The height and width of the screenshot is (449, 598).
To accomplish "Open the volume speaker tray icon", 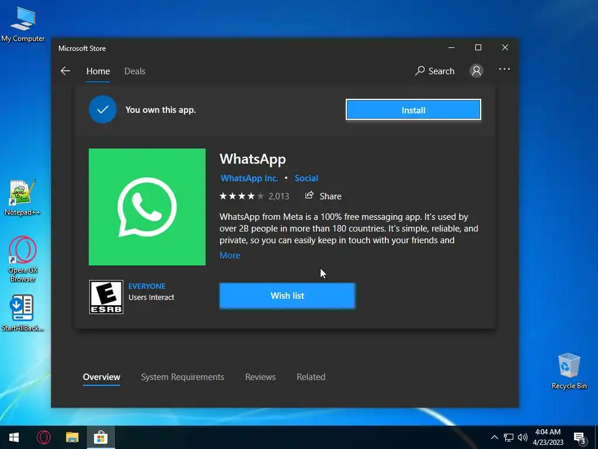I will coord(523,437).
